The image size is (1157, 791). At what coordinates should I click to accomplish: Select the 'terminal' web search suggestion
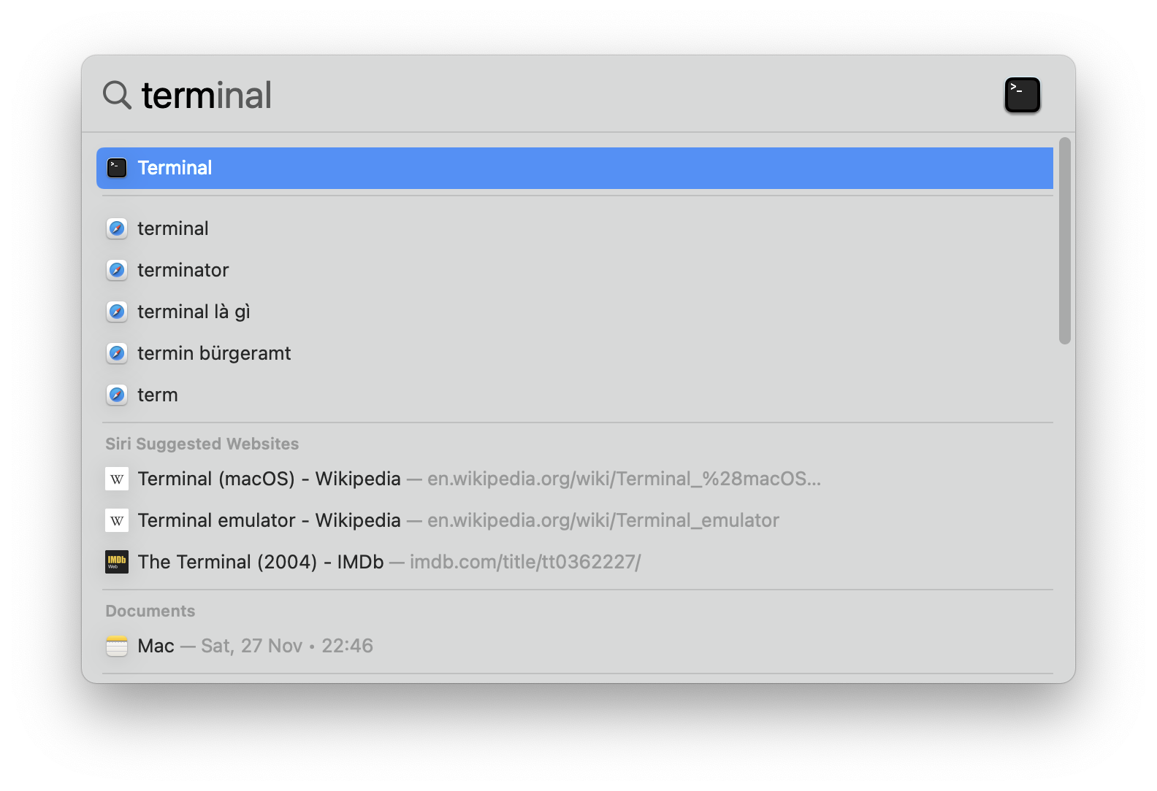coord(173,228)
